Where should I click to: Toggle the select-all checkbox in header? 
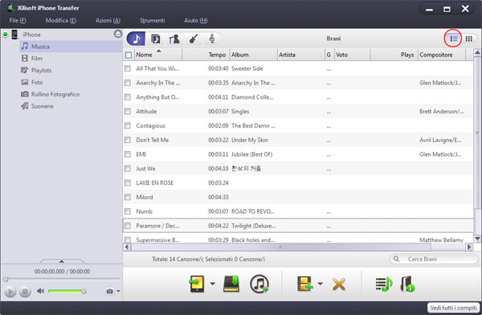(x=129, y=55)
